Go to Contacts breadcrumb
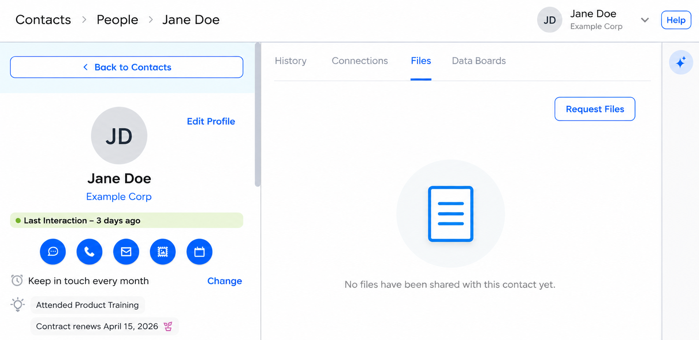 [43, 20]
